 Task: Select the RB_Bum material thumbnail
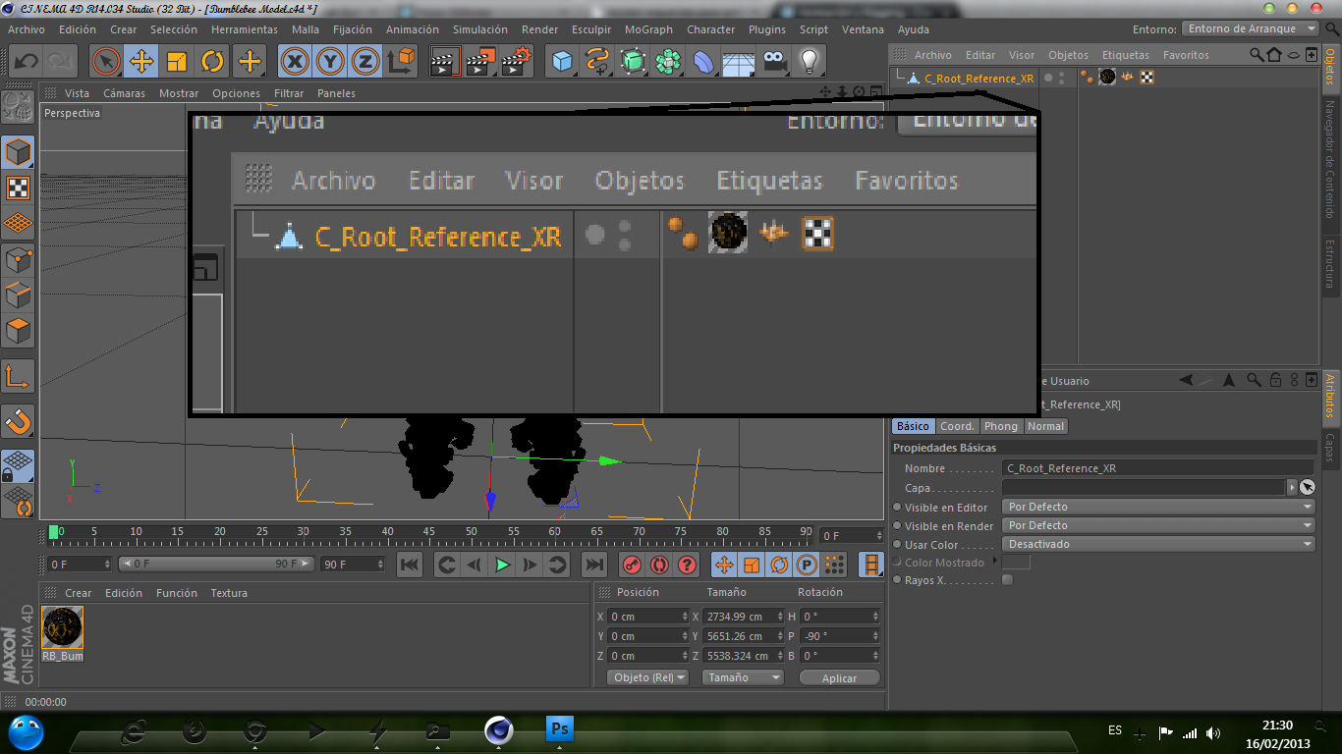(63, 626)
